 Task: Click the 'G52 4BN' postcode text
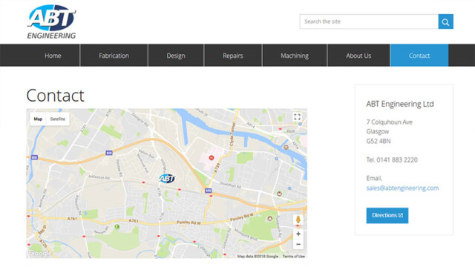379,141
